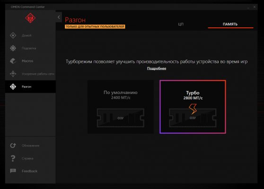Click the Справка question mark icon
Image resolution: width=264 pixels, height=189 pixels.
(13, 158)
